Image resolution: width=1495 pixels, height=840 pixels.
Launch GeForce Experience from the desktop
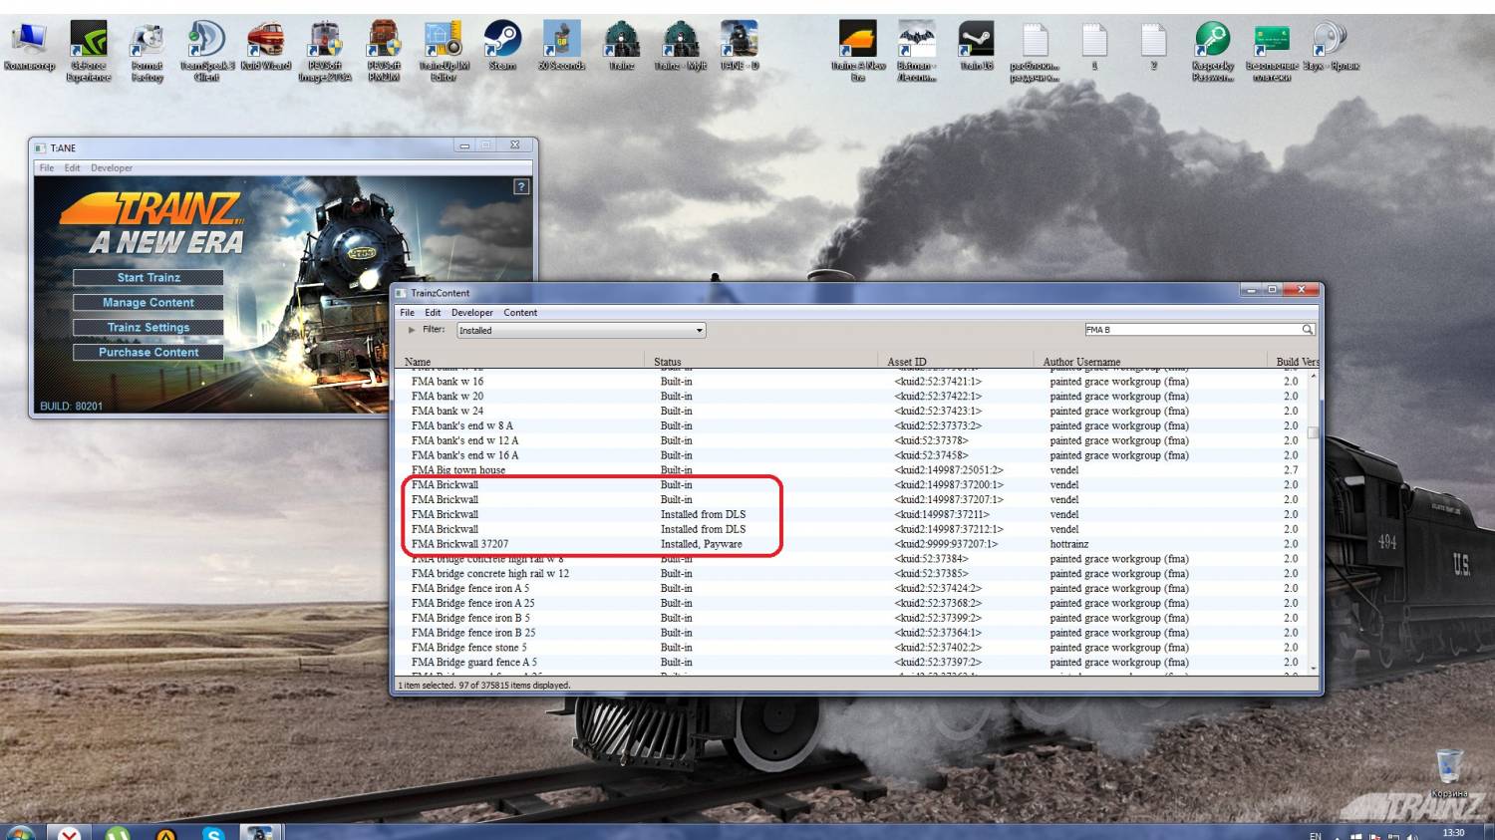tap(89, 50)
